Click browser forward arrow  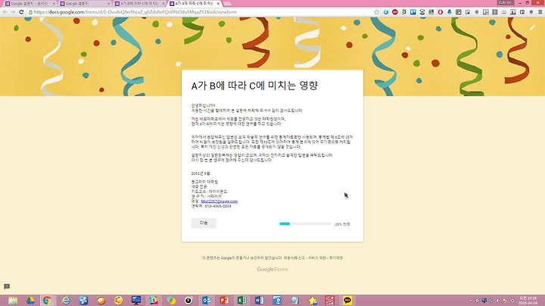(13, 12)
